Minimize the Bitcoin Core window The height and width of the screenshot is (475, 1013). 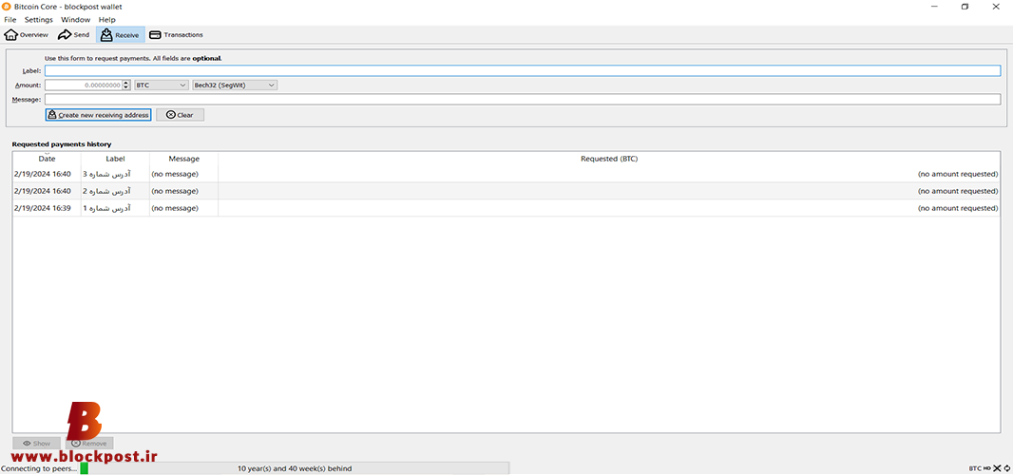pyautogui.click(x=935, y=7)
